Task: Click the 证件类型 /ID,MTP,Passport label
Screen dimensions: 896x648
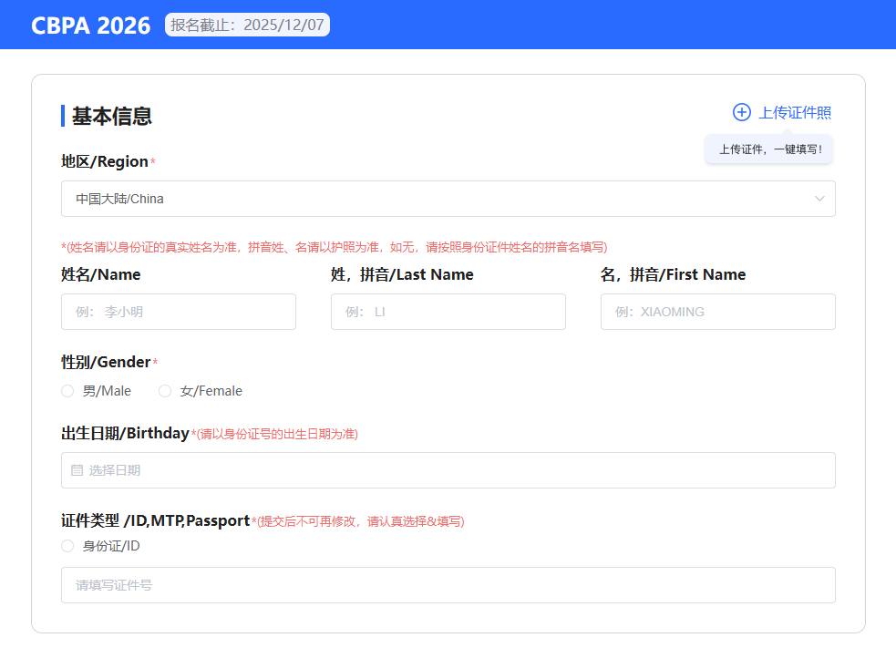Action: tap(155, 520)
